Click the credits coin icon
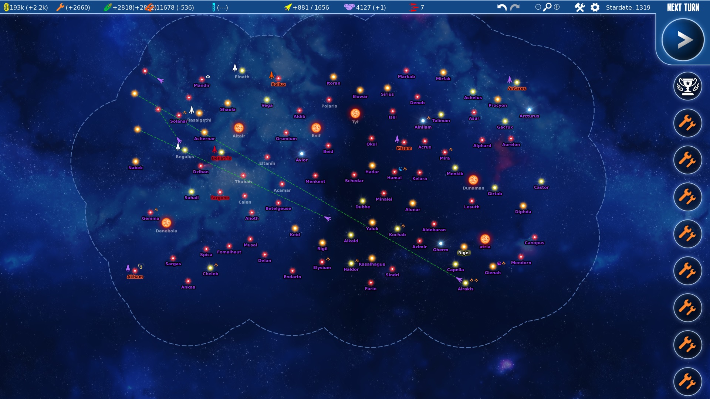 6,7
